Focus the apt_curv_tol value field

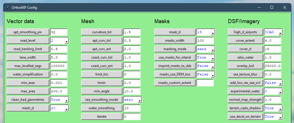(132, 41)
